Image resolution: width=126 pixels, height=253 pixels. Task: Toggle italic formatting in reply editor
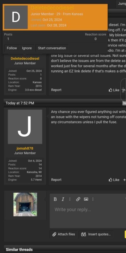(x=63, y=199)
